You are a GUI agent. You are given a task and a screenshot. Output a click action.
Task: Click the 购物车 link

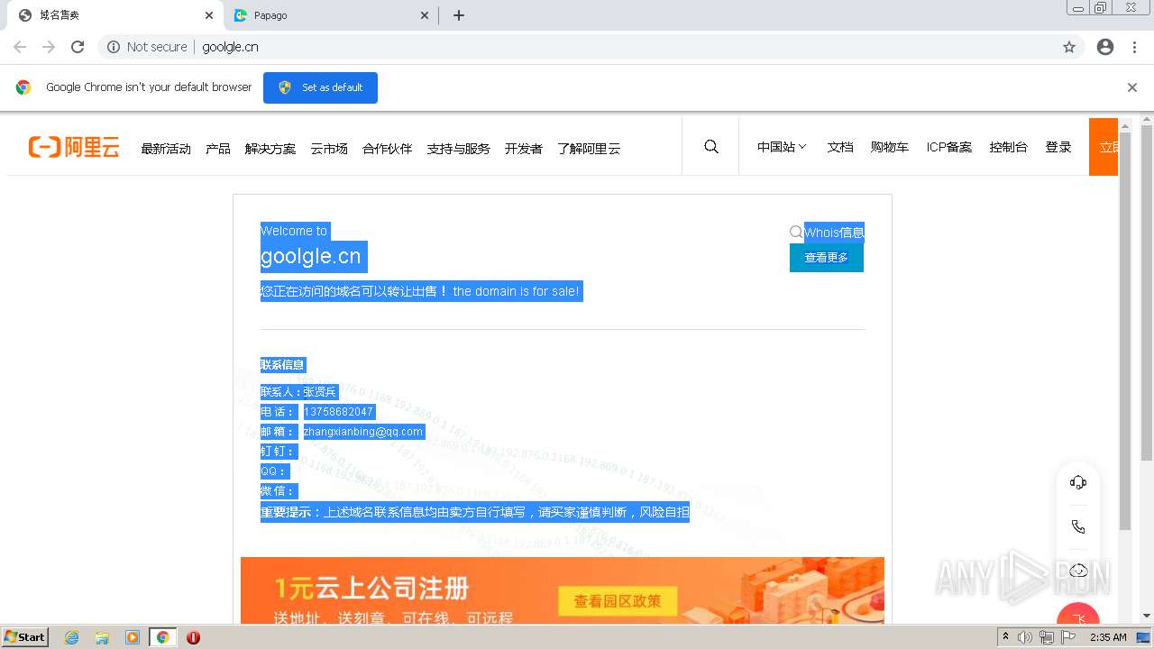pyautogui.click(x=890, y=147)
